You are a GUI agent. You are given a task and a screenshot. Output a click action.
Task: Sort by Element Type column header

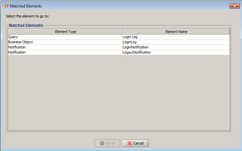65,32
